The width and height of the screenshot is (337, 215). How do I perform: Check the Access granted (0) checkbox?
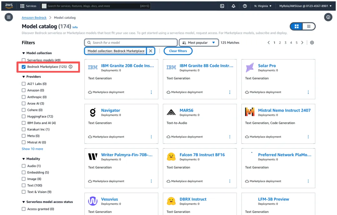click(x=24, y=209)
